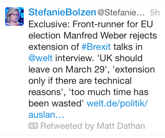The height and width of the screenshot is (138, 165).
Task: Select the 'Exclusive: Front-runner for EU' line
Action: point(90,24)
